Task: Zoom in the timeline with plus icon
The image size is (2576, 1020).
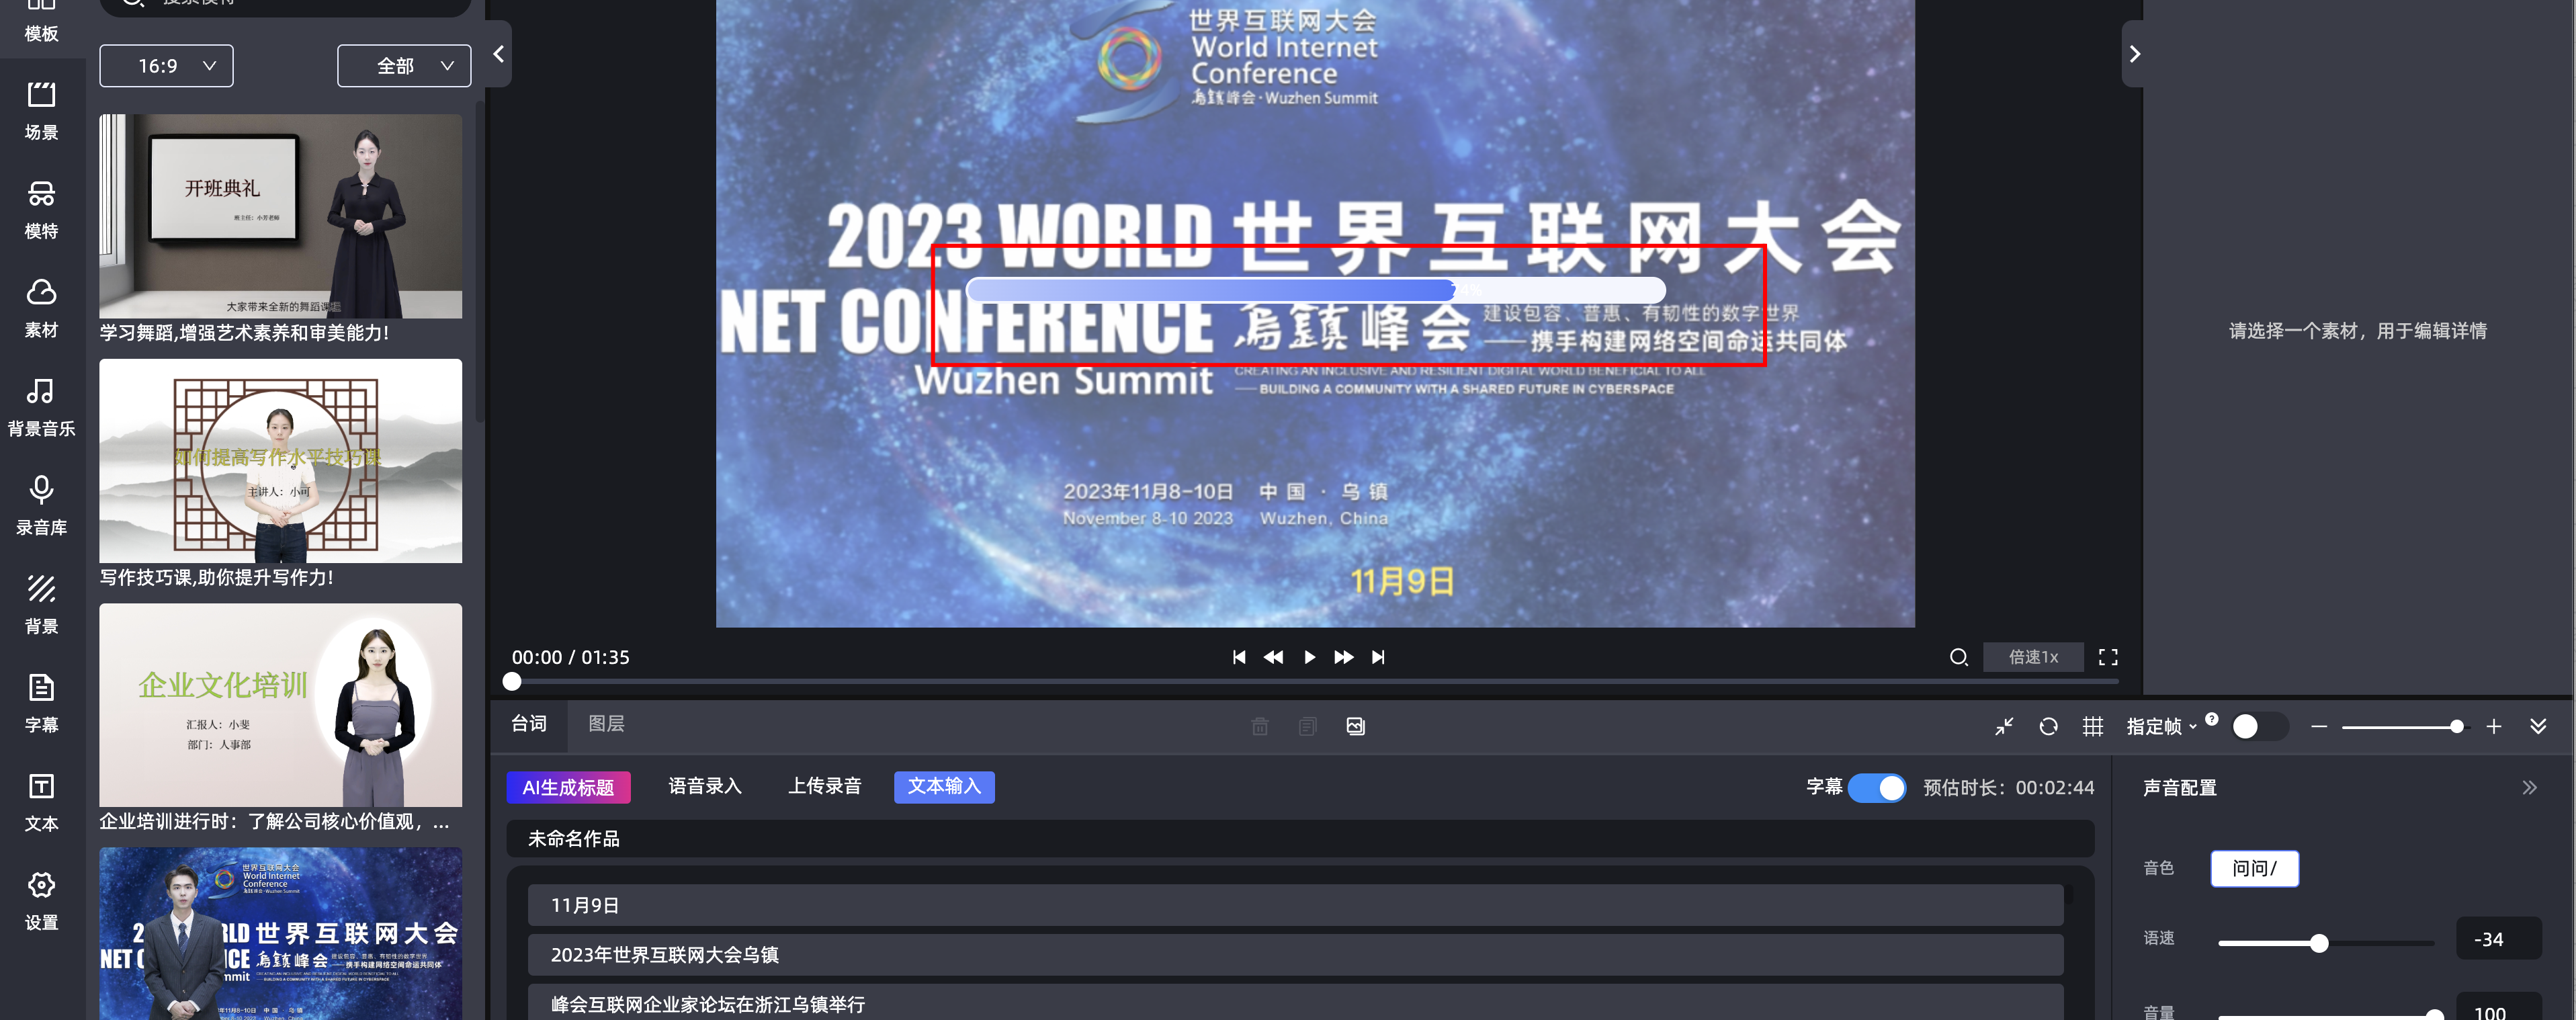Action: (2494, 727)
